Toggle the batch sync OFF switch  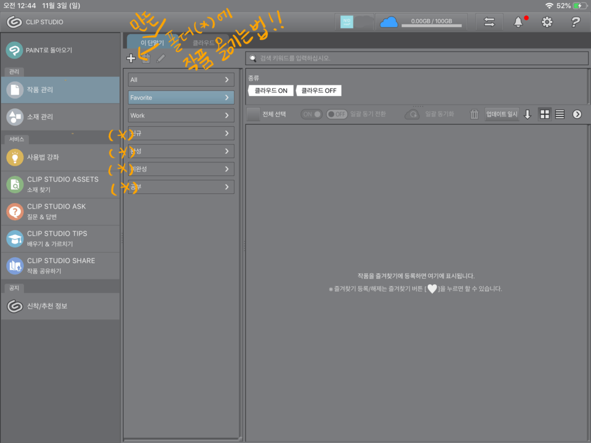(337, 114)
